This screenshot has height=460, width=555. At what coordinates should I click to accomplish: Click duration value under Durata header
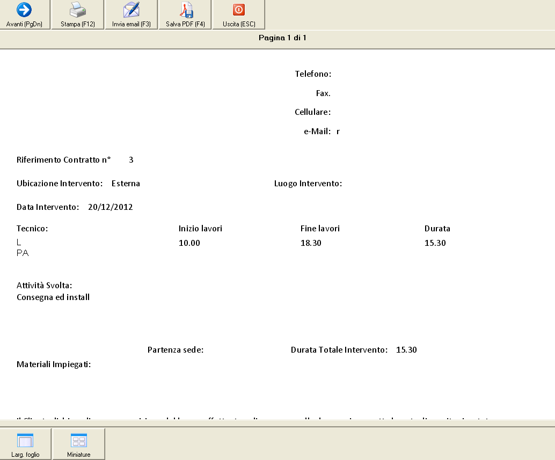[x=435, y=243]
